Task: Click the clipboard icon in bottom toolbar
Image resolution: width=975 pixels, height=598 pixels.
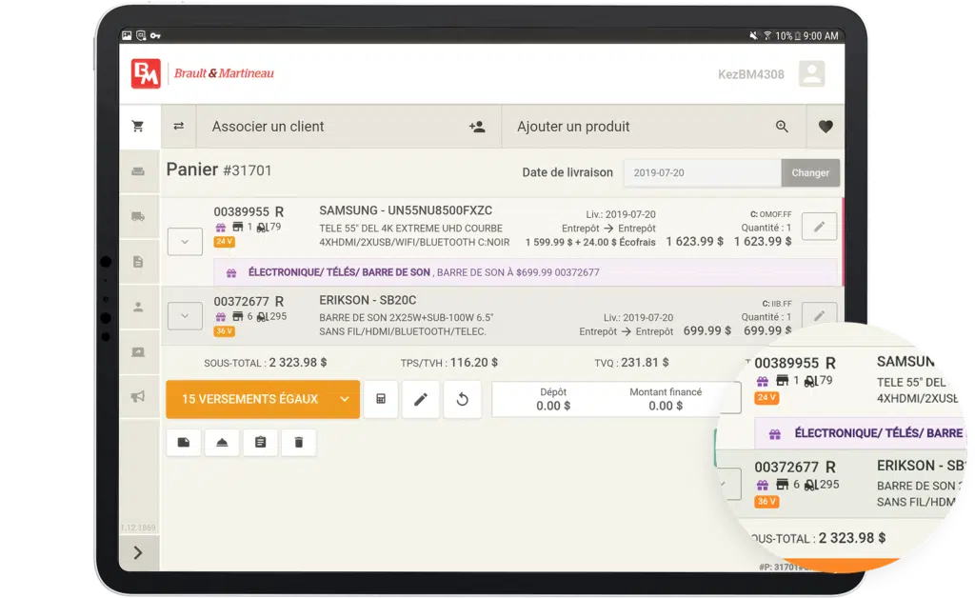Action: pos(260,443)
